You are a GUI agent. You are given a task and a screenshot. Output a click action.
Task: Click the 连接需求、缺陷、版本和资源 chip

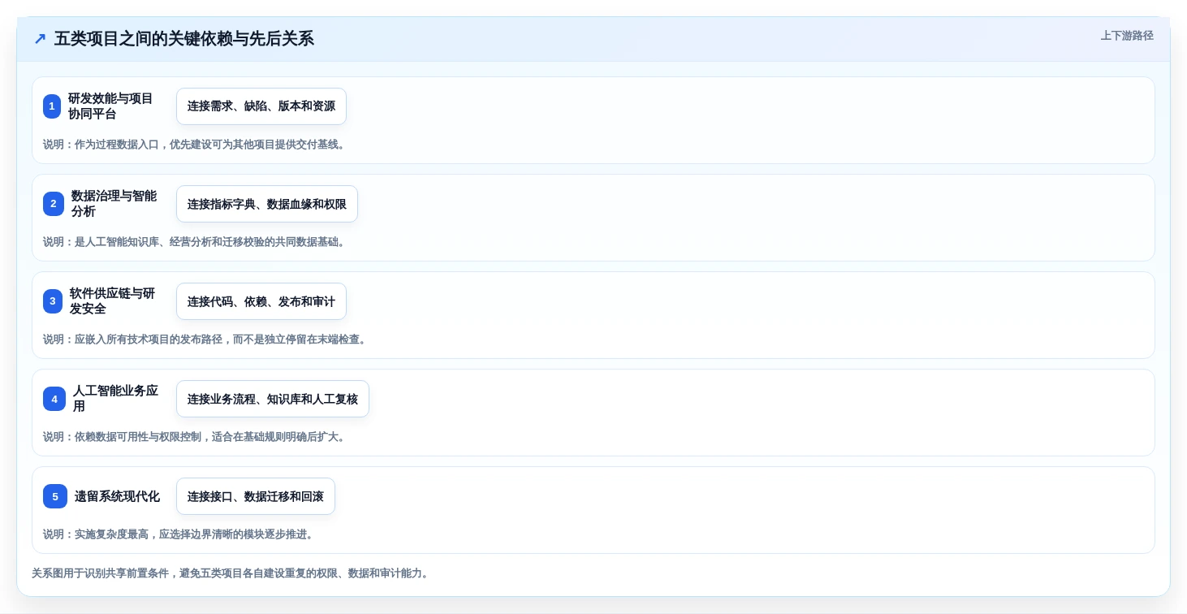[x=261, y=106]
